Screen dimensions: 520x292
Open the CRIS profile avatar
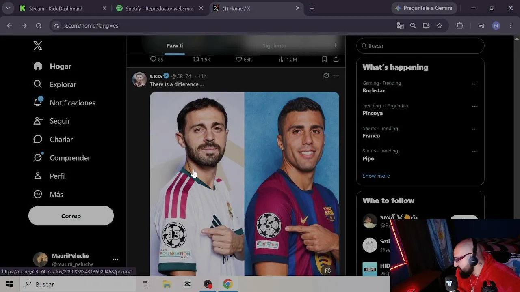pyautogui.click(x=139, y=79)
